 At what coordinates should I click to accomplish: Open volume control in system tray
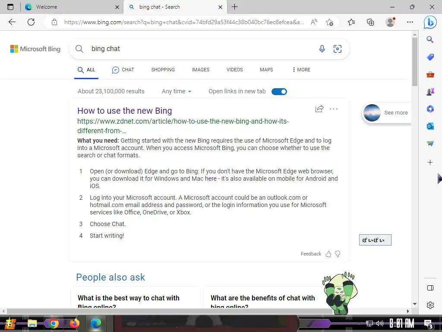click(x=380, y=323)
